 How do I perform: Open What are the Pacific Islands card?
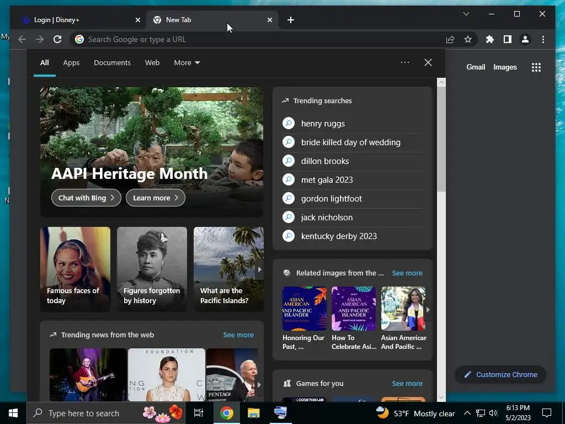(x=228, y=269)
